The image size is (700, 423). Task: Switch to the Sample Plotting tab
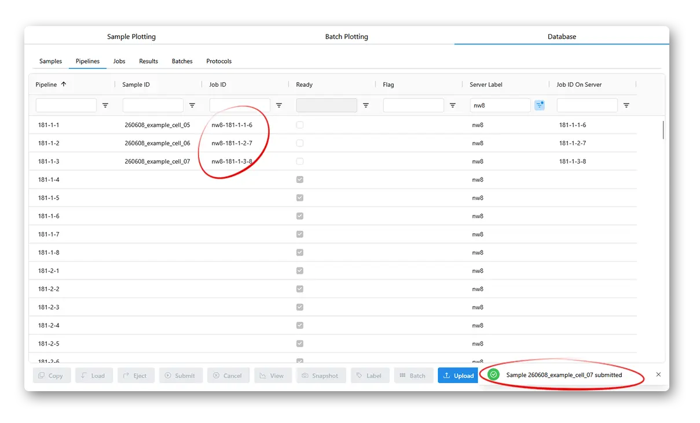(131, 36)
